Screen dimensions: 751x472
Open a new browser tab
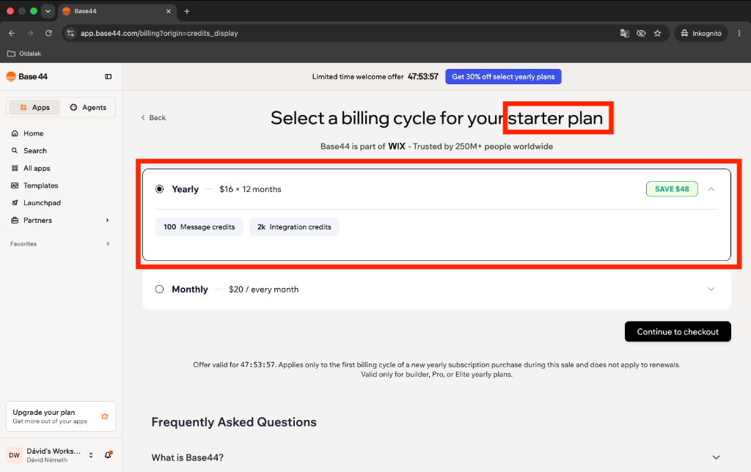[x=187, y=11]
